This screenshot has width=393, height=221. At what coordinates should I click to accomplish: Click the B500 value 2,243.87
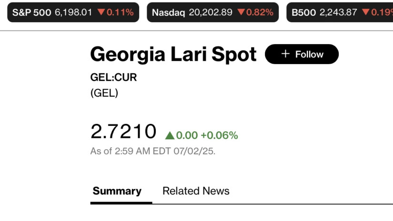(338, 12)
